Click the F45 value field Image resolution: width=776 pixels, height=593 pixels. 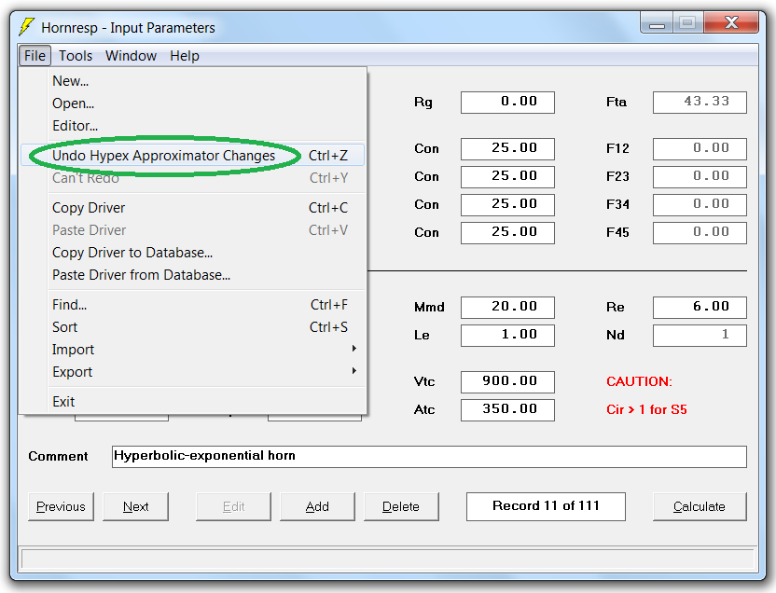[x=700, y=232]
